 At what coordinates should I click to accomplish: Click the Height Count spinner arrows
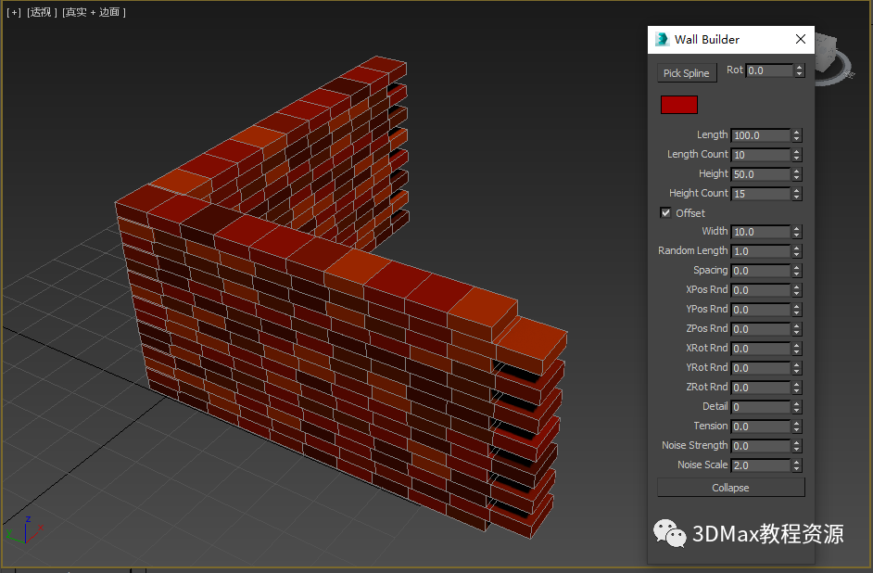tap(797, 194)
